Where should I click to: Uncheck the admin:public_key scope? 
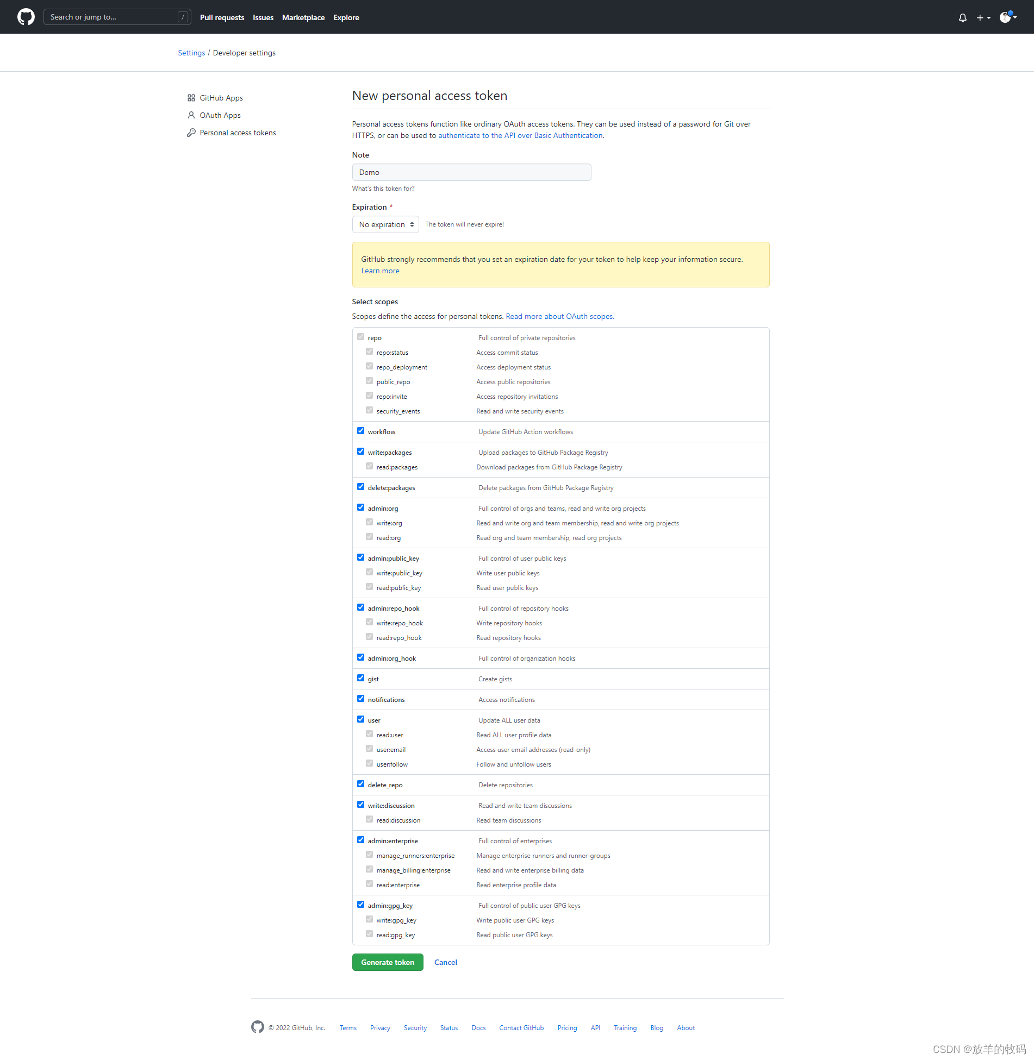point(361,557)
